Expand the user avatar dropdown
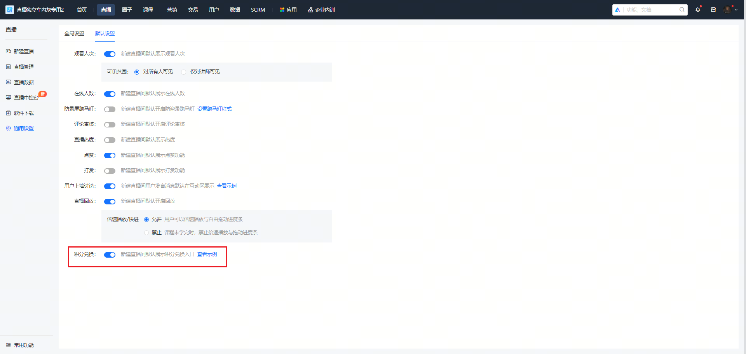Viewport: 746px width, 354px height. click(x=731, y=10)
